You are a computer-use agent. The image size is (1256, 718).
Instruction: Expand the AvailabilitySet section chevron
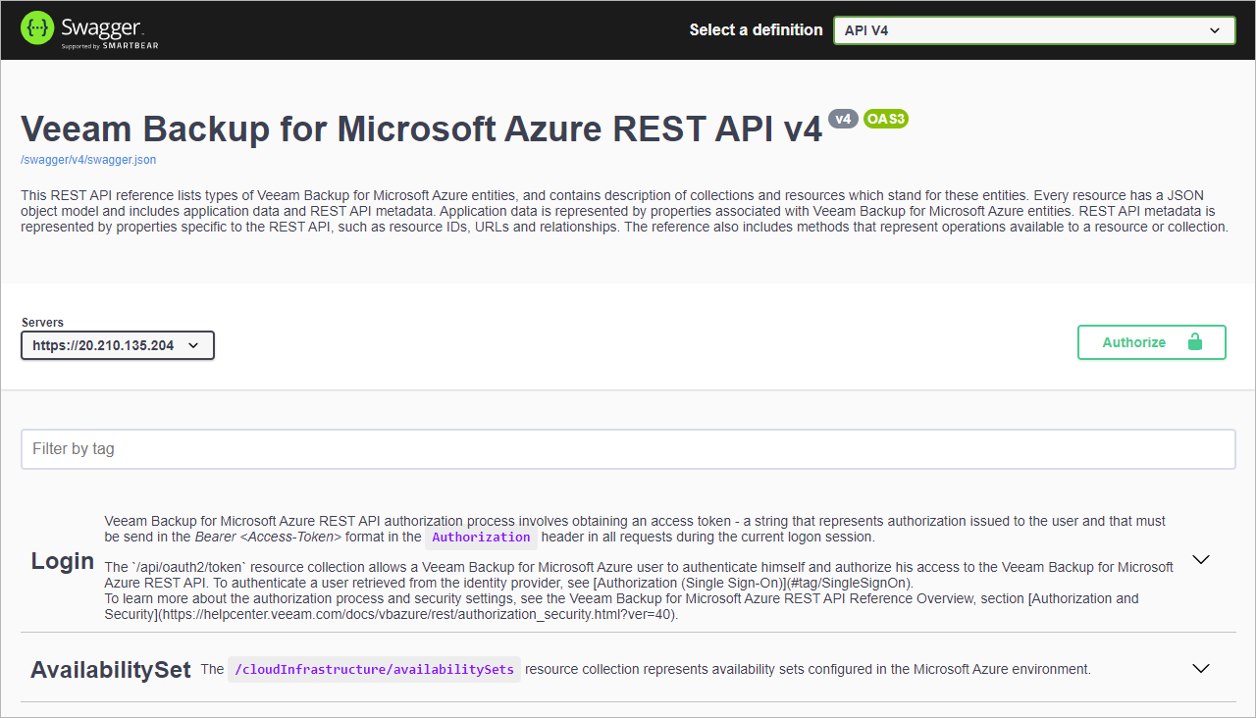coord(1201,668)
